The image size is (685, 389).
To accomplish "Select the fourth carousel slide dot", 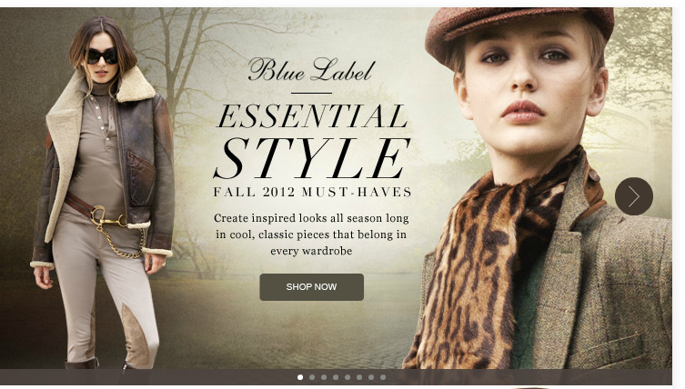I will coord(336,377).
